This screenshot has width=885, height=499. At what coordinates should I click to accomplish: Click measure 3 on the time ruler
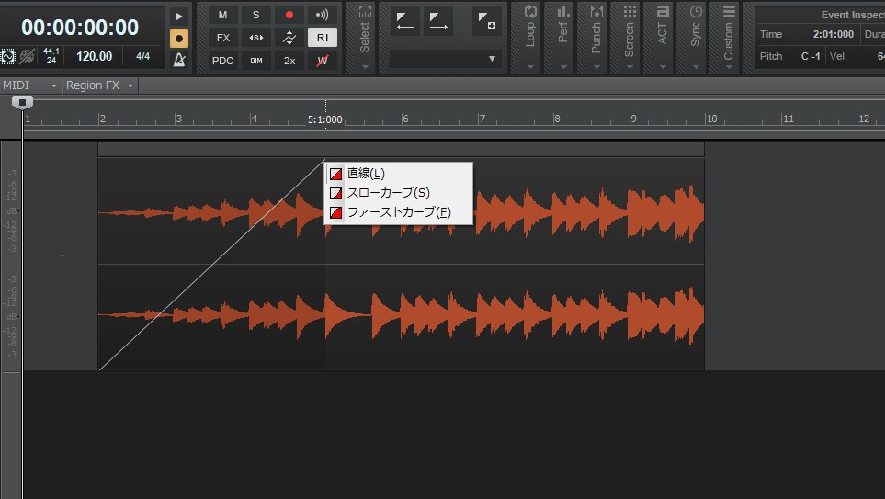(x=179, y=119)
